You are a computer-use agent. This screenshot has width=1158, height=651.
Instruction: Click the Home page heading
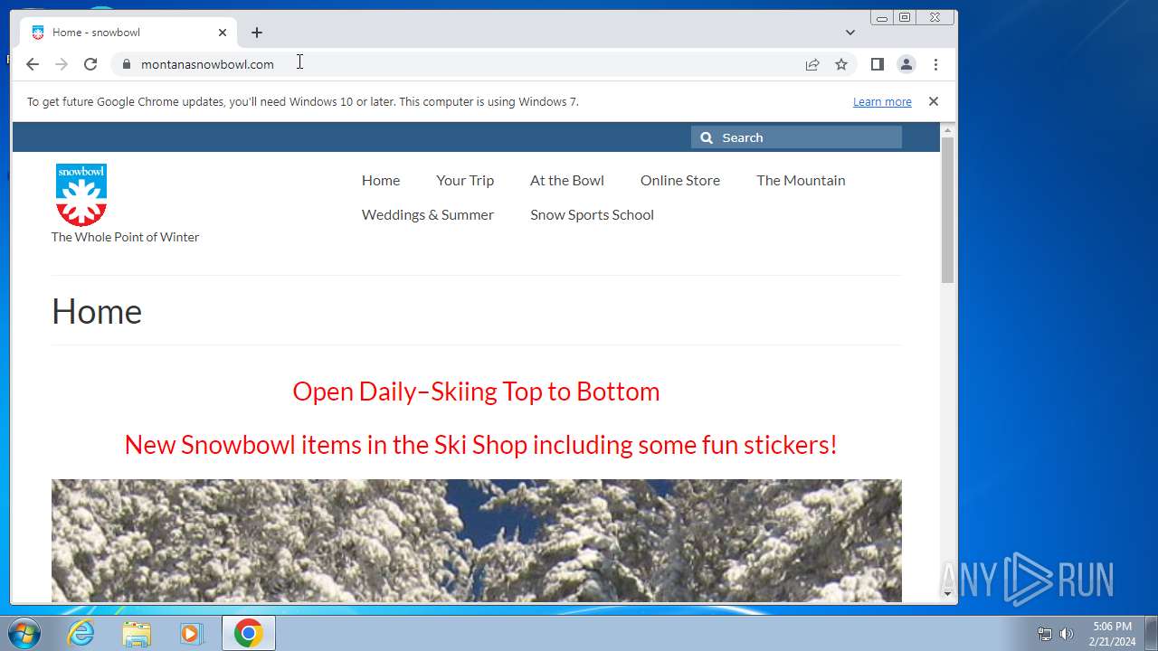pos(97,312)
